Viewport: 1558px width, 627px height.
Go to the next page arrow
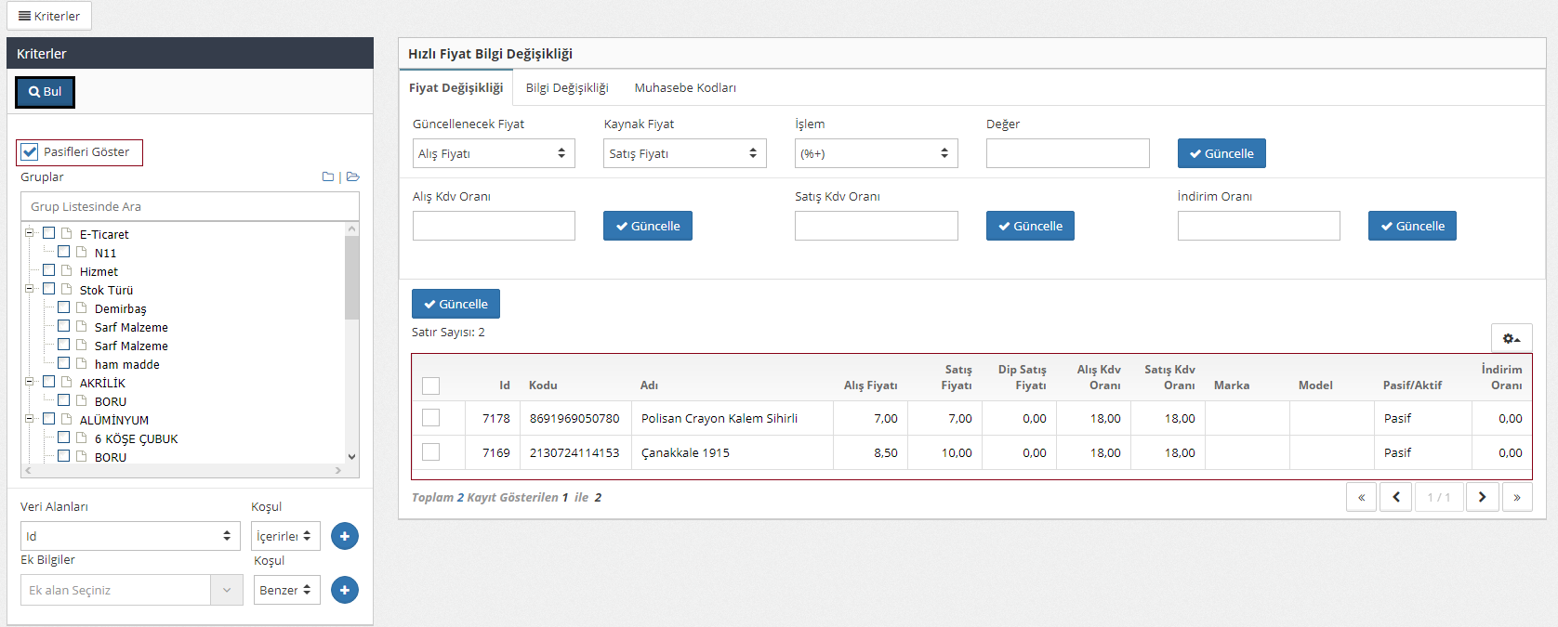point(1482,497)
